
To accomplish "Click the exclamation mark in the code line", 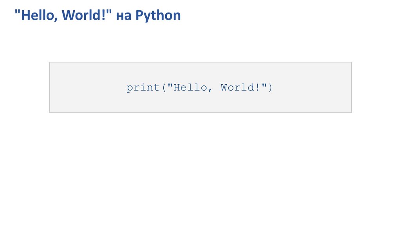I will click(x=257, y=87).
